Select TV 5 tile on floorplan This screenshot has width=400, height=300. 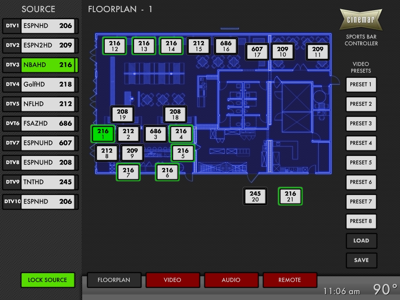pyautogui.click(x=183, y=153)
